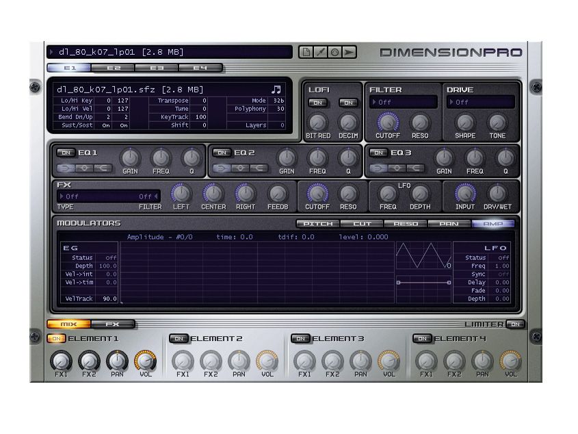
Task: Select low-shelf shape icon for EQ 2
Action: (x=222, y=168)
